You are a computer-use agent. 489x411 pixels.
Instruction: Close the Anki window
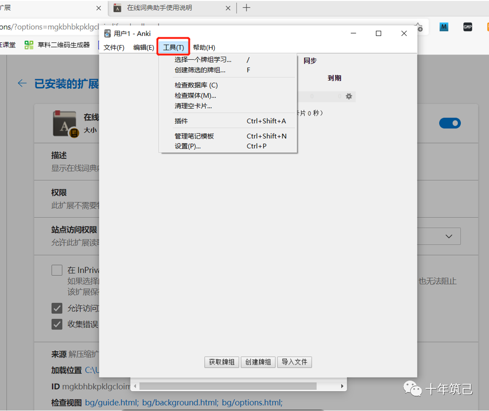pos(404,33)
